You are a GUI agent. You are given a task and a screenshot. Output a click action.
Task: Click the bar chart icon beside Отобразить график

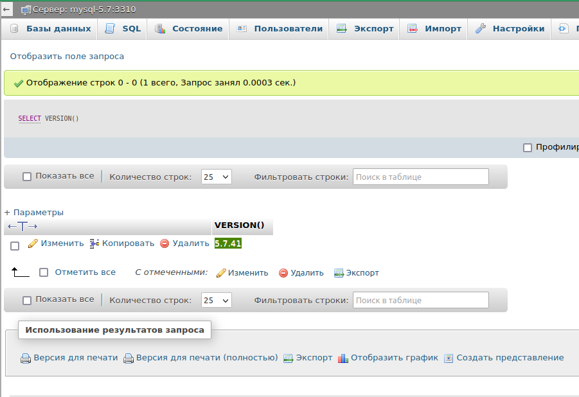[343, 358]
